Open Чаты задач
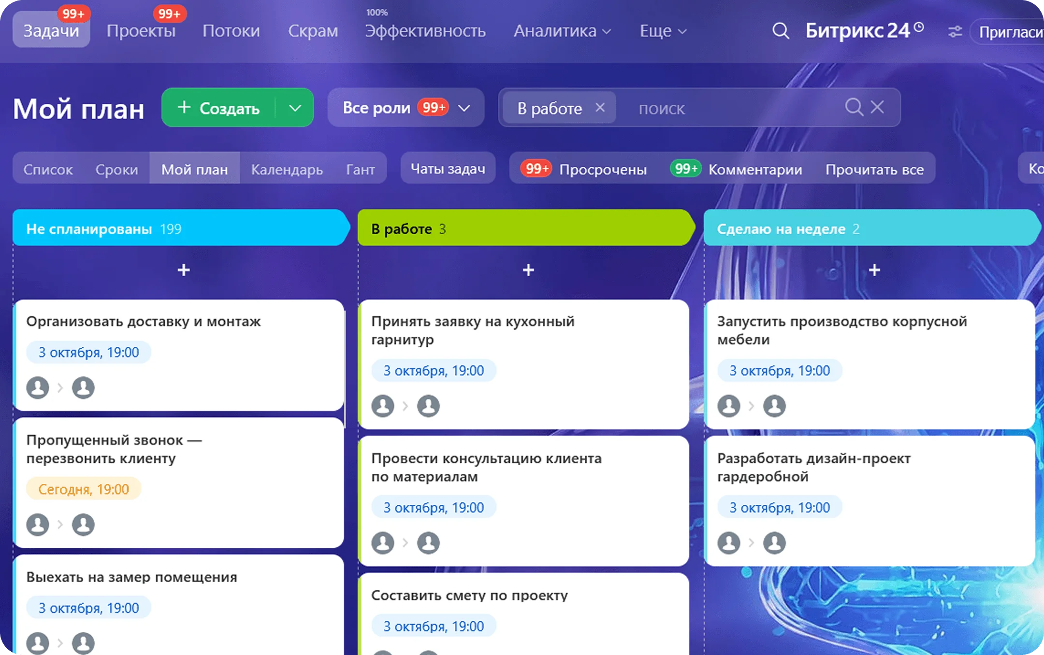 pos(448,169)
